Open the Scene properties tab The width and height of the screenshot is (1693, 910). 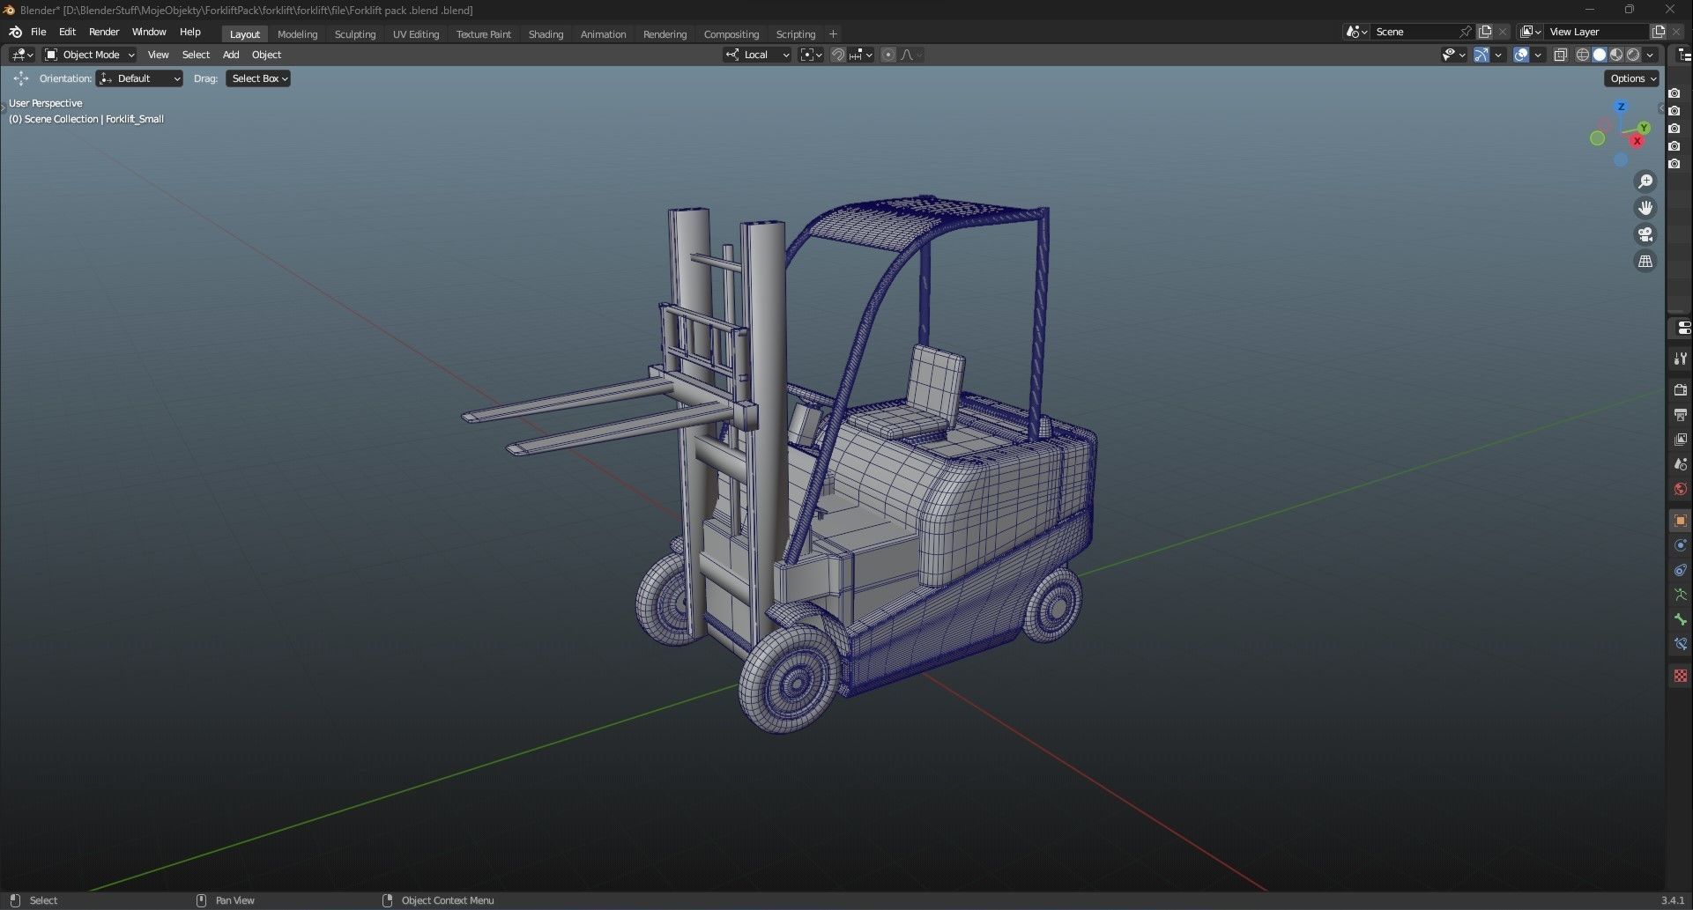click(1681, 464)
